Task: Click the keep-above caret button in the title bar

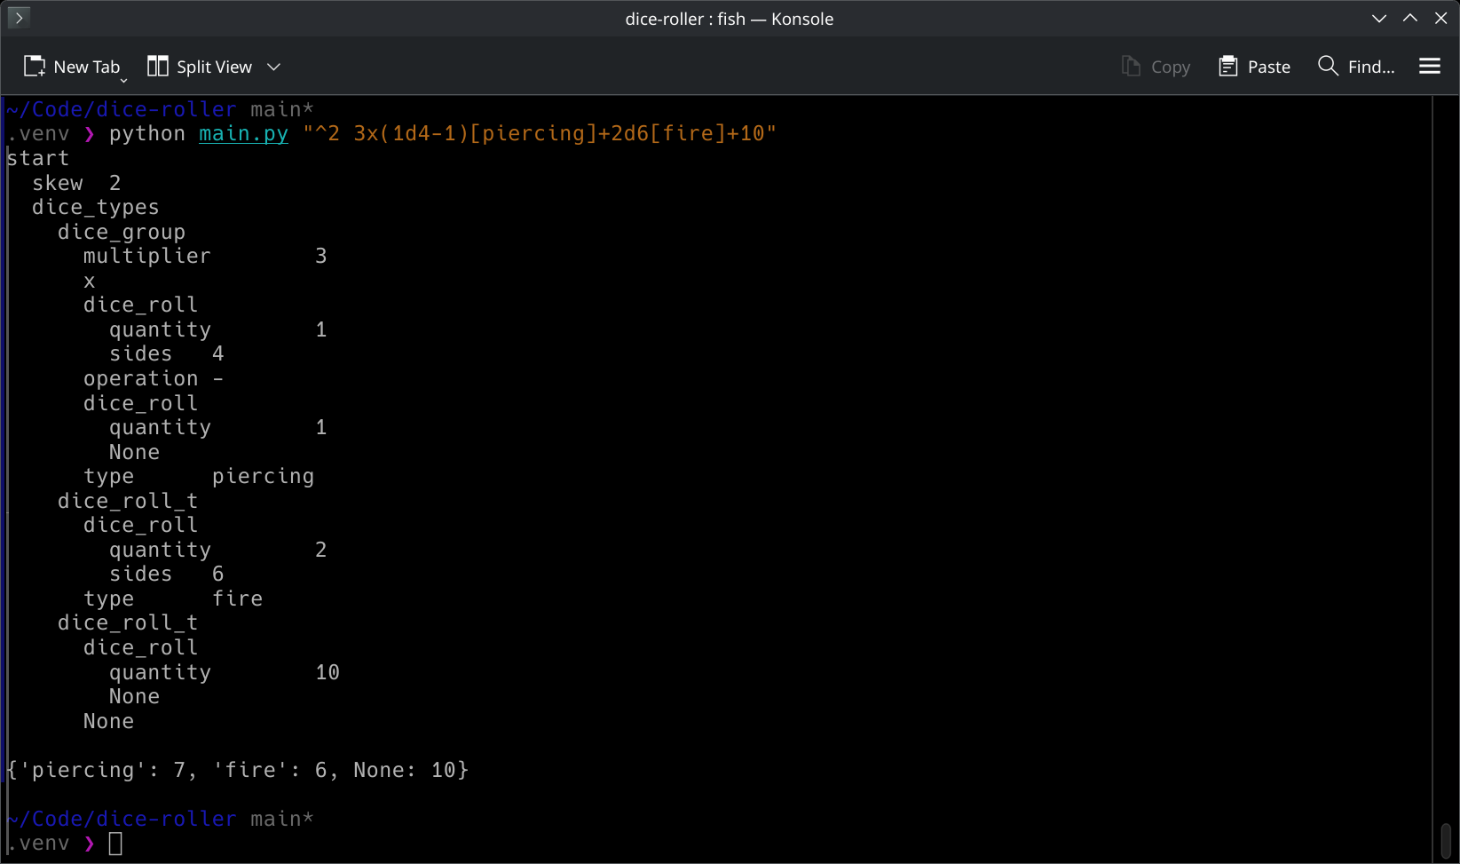Action: pyautogui.click(x=1409, y=18)
